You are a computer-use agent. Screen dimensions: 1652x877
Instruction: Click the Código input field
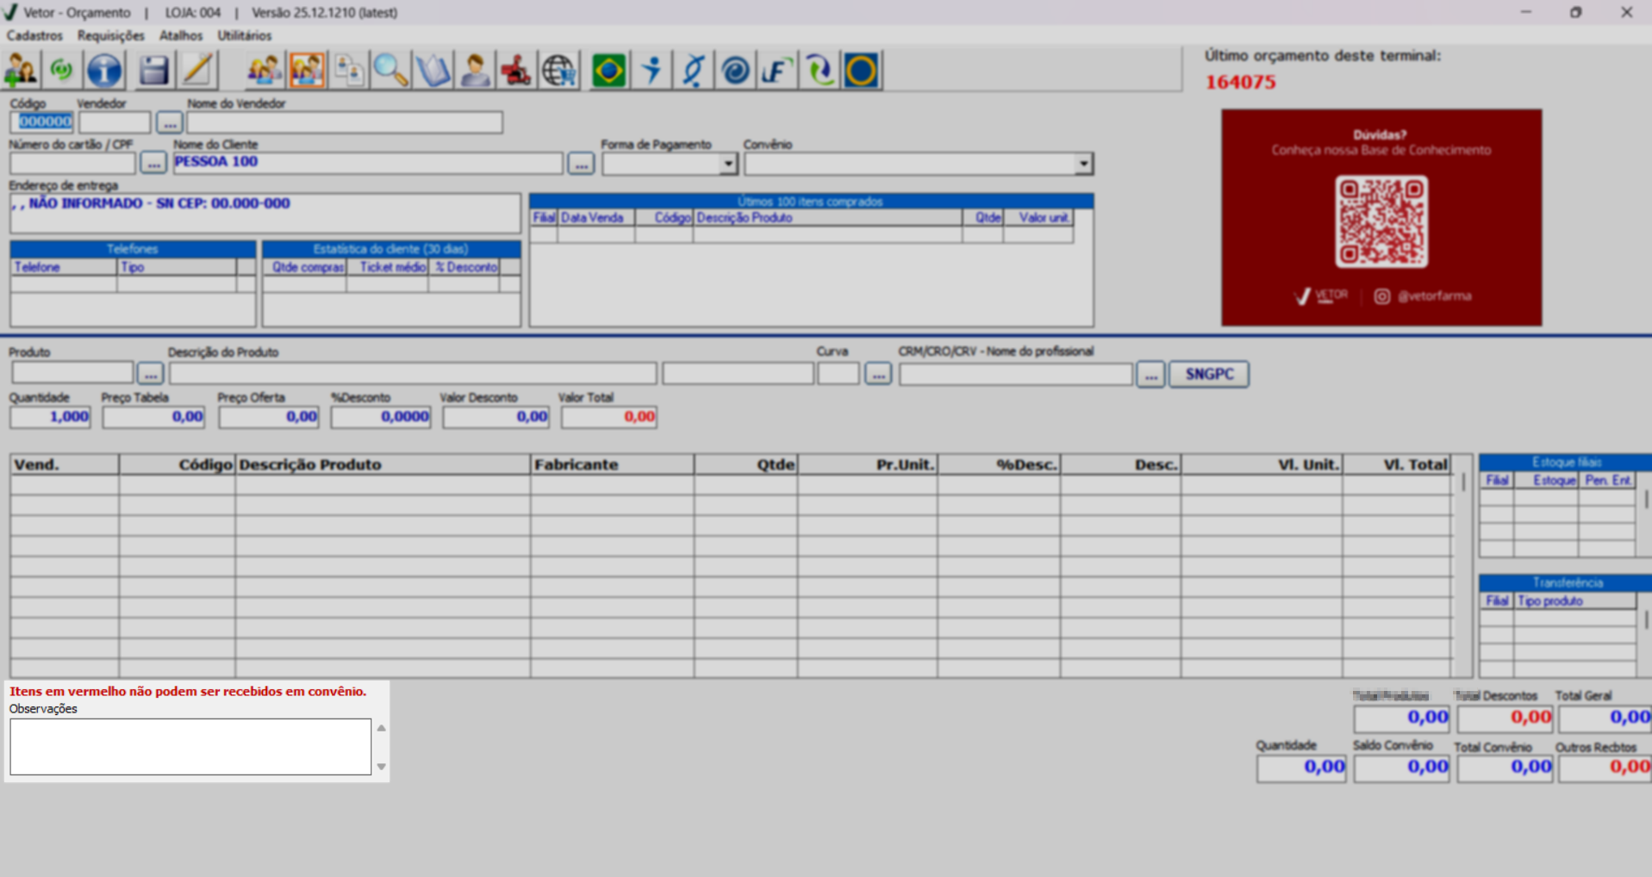[x=41, y=122]
